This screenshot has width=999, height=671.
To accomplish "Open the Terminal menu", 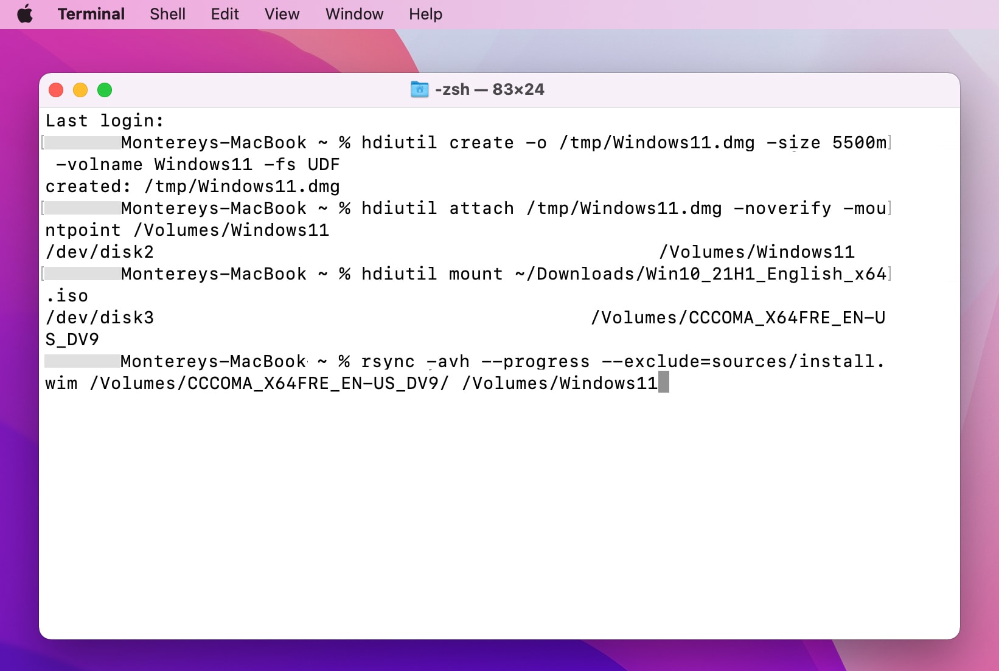I will (90, 13).
